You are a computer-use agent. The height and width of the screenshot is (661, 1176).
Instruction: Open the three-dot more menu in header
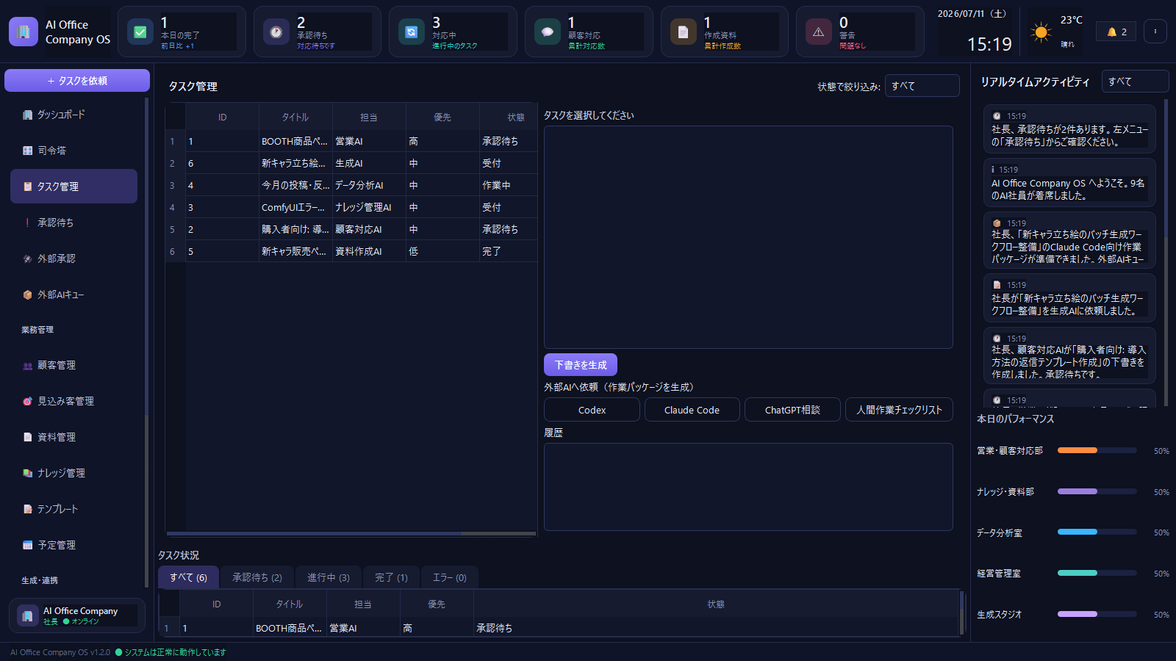pyautogui.click(x=1155, y=32)
